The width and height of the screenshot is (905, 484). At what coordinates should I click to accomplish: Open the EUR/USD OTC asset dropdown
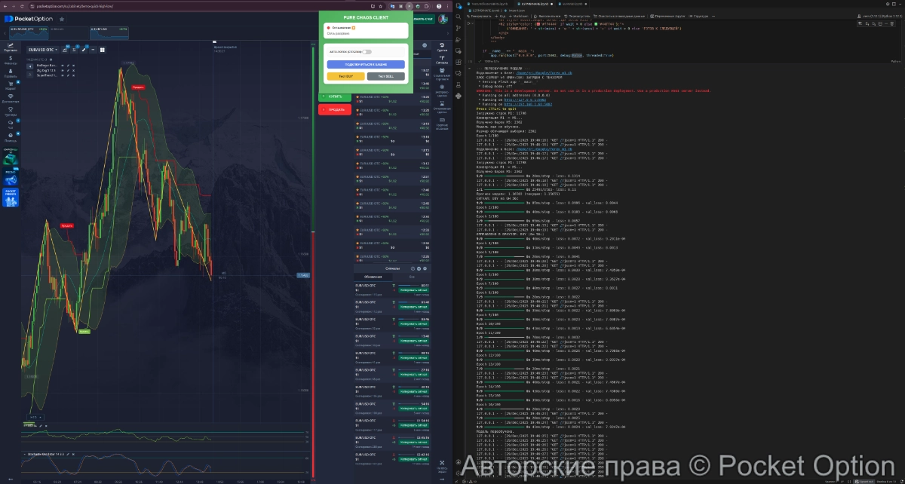[x=41, y=51]
